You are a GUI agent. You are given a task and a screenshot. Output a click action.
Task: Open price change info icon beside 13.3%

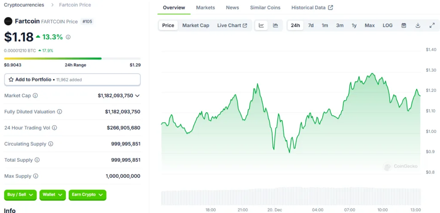(x=68, y=37)
